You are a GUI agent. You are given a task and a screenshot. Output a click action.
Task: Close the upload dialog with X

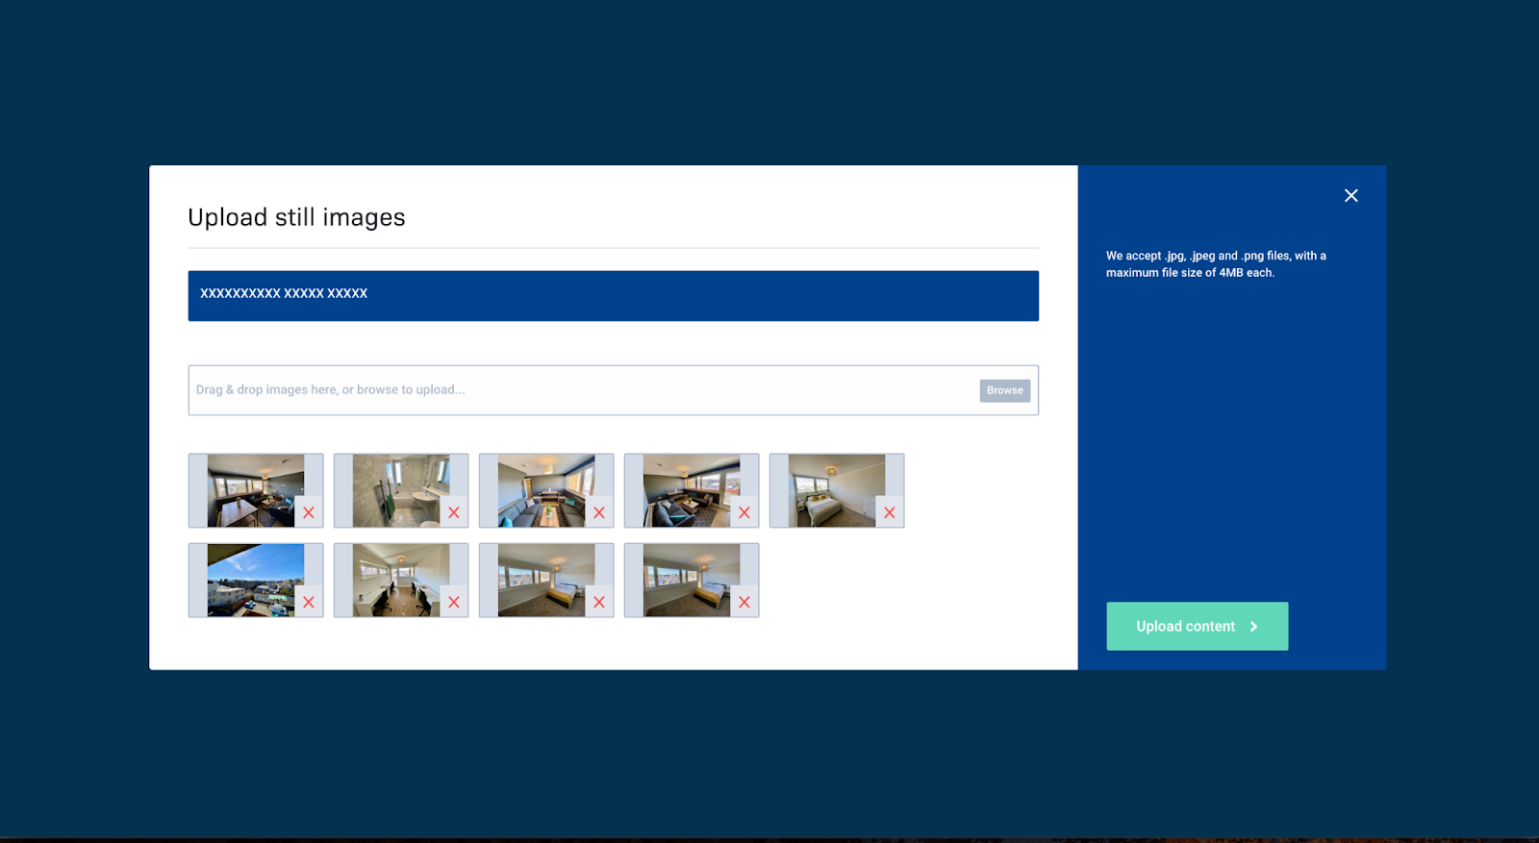tap(1350, 196)
